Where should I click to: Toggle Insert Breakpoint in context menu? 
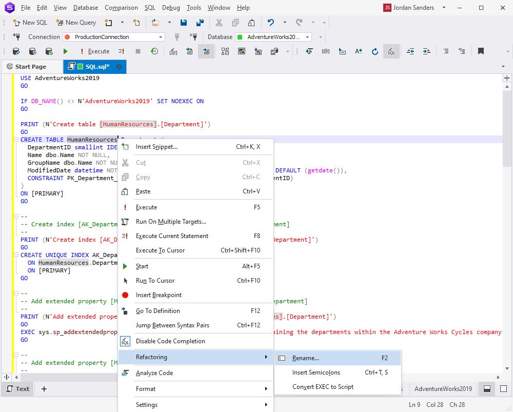coord(159,295)
